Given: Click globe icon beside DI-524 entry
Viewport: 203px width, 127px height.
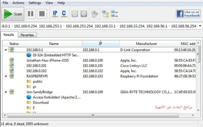Looking at the screenshot, I should [x=29, y=55].
